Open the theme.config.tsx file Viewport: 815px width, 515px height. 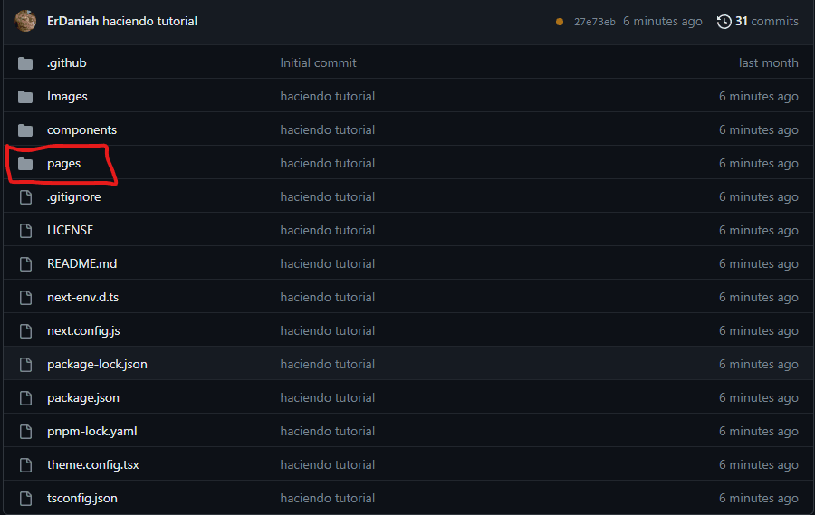[92, 465]
